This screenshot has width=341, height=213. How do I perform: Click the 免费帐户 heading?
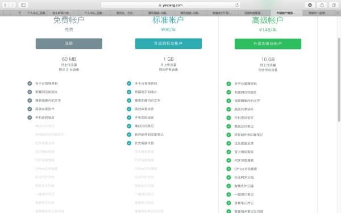coord(69,20)
